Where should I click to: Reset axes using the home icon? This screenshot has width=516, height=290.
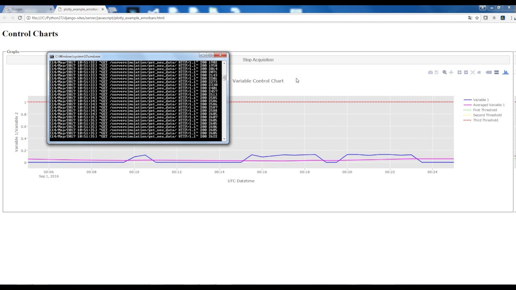479,72
